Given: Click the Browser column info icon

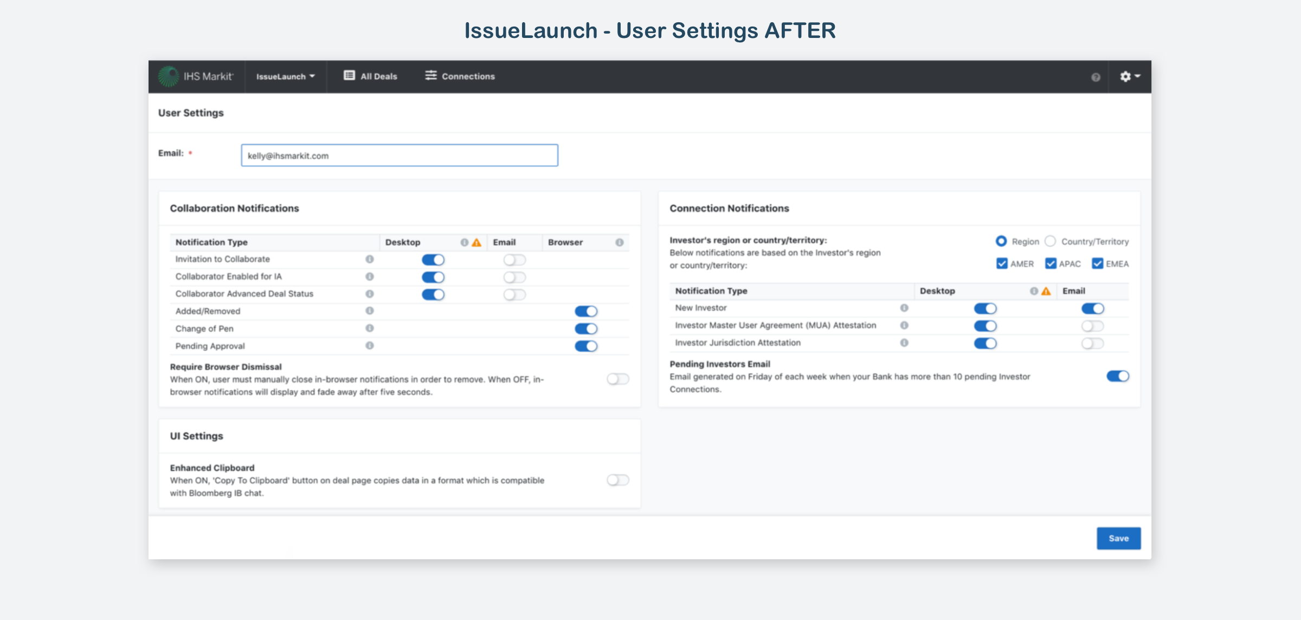Looking at the screenshot, I should [x=620, y=242].
